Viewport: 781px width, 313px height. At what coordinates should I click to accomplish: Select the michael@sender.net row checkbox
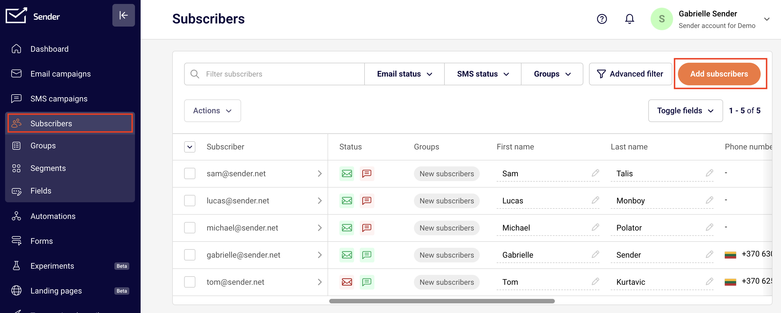point(189,227)
